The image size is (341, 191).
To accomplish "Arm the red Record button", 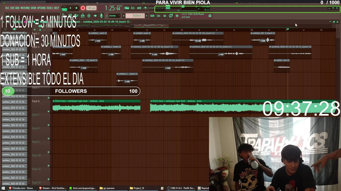I will pyautogui.click(x=83, y=8).
